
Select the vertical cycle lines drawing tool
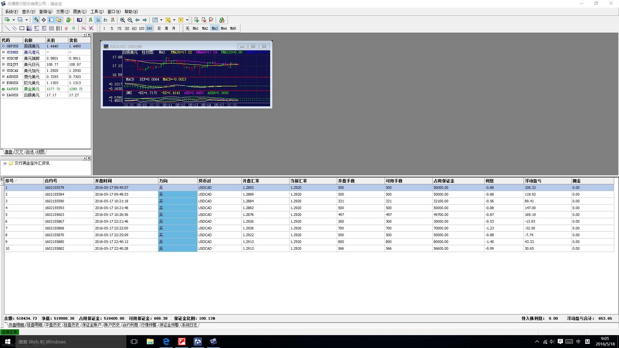51,28
